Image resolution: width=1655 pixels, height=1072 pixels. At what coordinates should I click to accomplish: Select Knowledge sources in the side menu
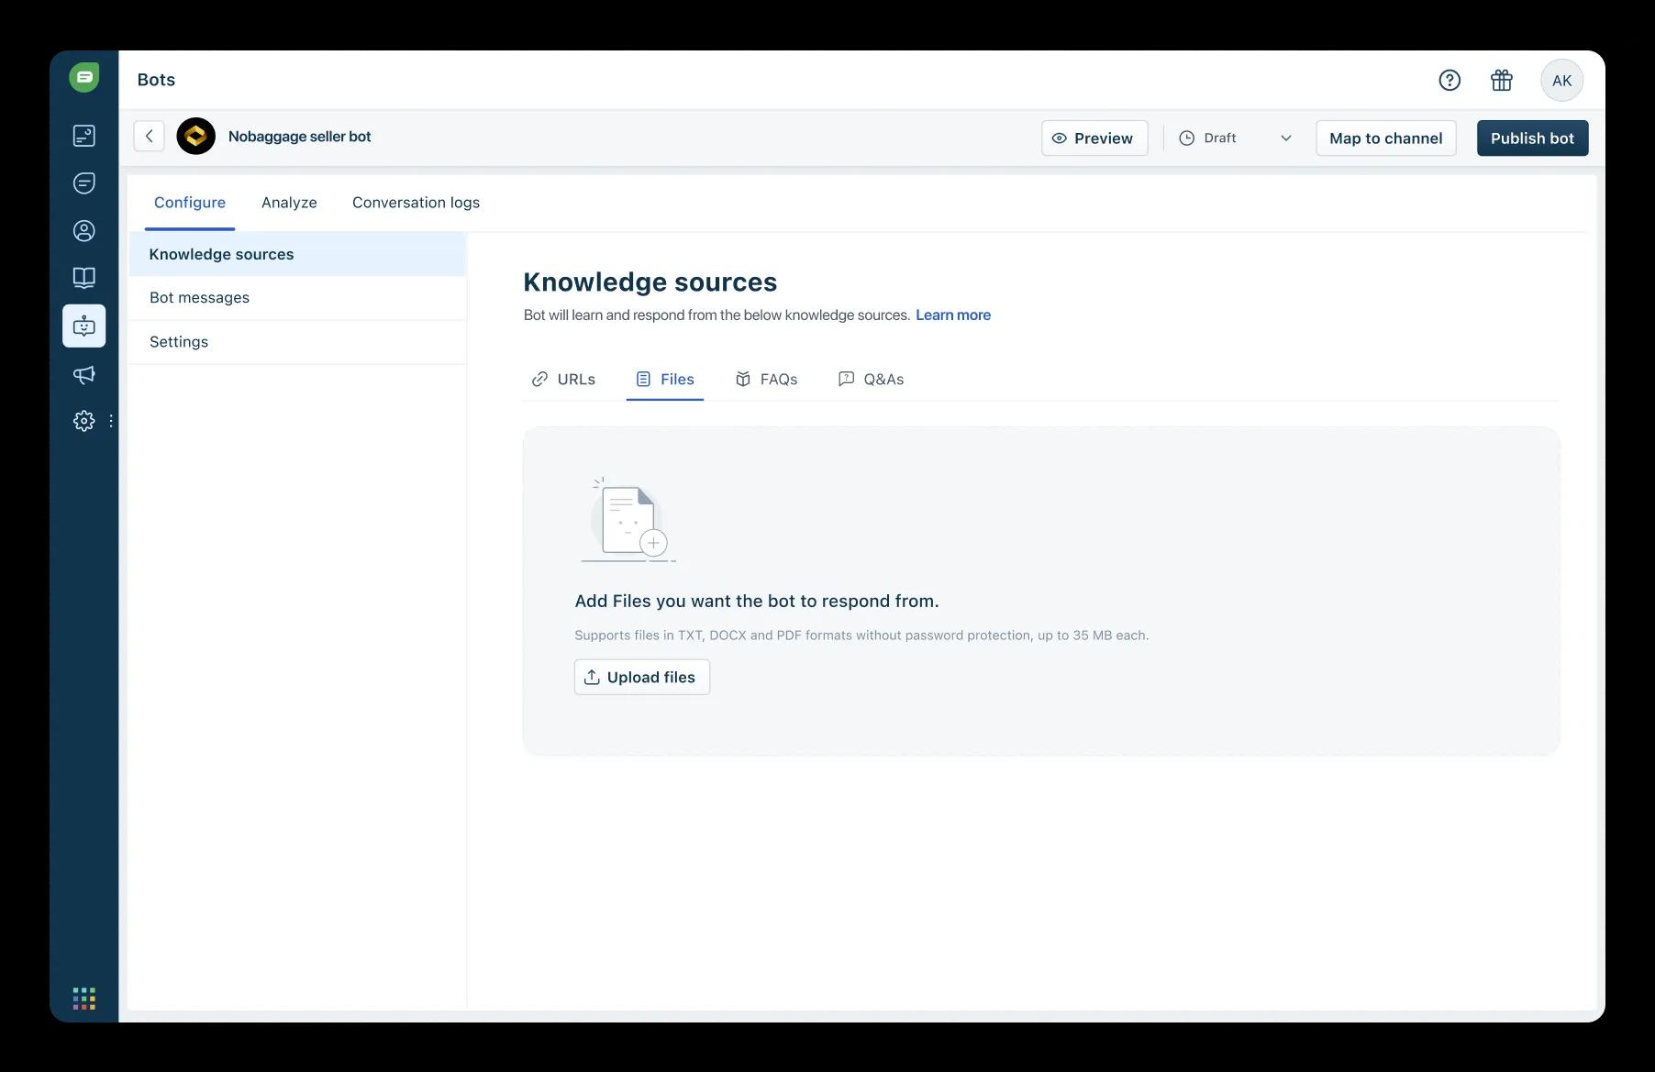[297, 254]
